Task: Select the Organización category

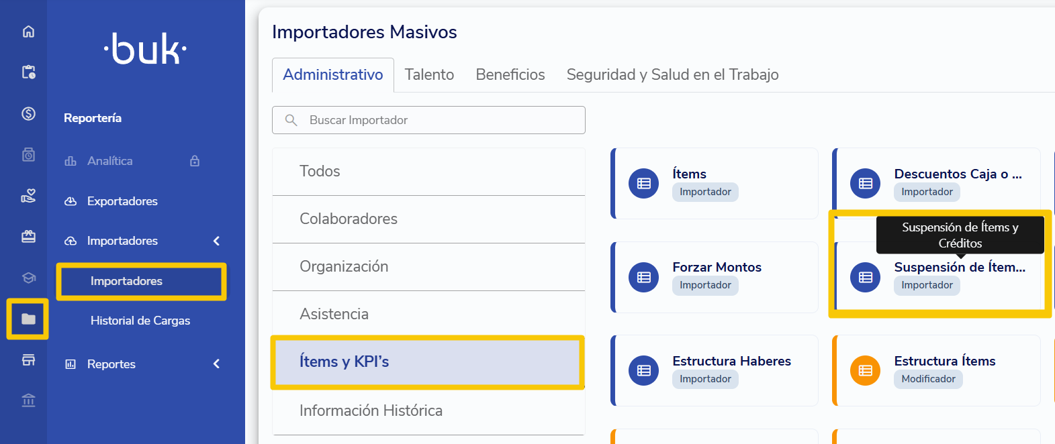Action: pos(428,267)
